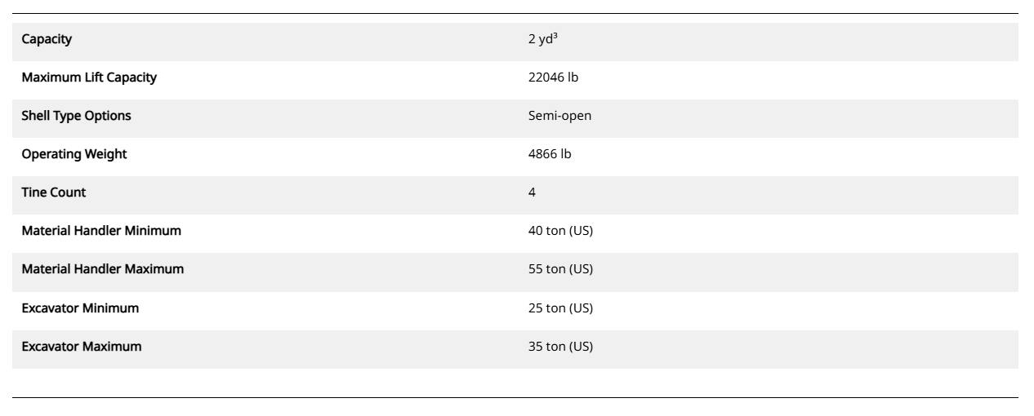
Task: Click the Excavator Minimum label
Action: [79, 308]
